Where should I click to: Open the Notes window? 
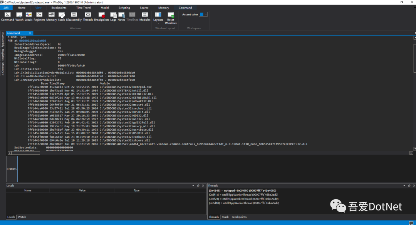pyautogui.click(x=121, y=17)
